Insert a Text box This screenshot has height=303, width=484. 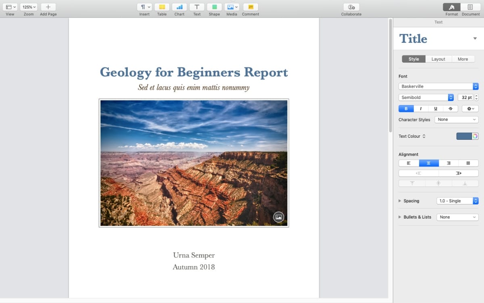tap(196, 7)
